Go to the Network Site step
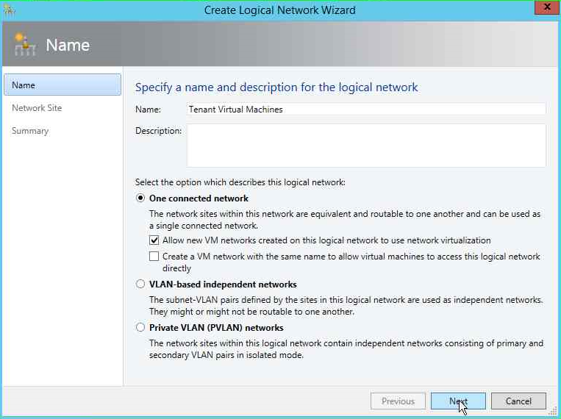This screenshot has width=561, height=419. pyautogui.click(x=37, y=108)
